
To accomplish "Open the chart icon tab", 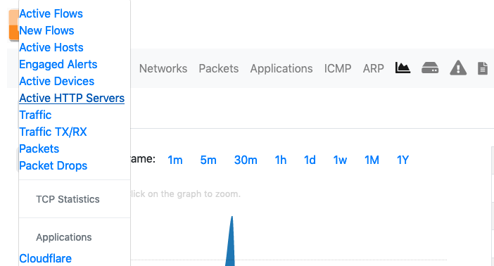I will coord(403,68).
